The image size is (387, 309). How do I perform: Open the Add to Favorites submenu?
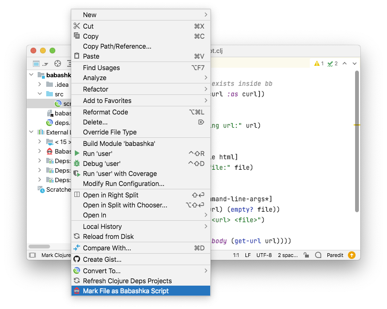141,101
